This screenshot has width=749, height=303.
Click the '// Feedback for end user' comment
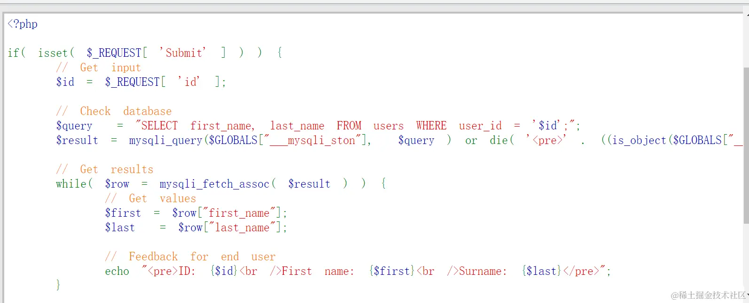pyautogui.click(x=190, y=257)
